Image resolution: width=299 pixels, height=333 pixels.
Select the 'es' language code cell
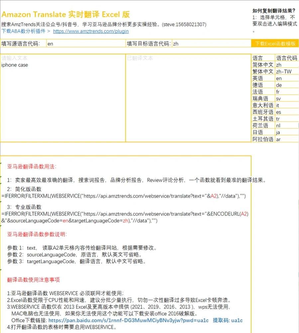tap(287, 112)
